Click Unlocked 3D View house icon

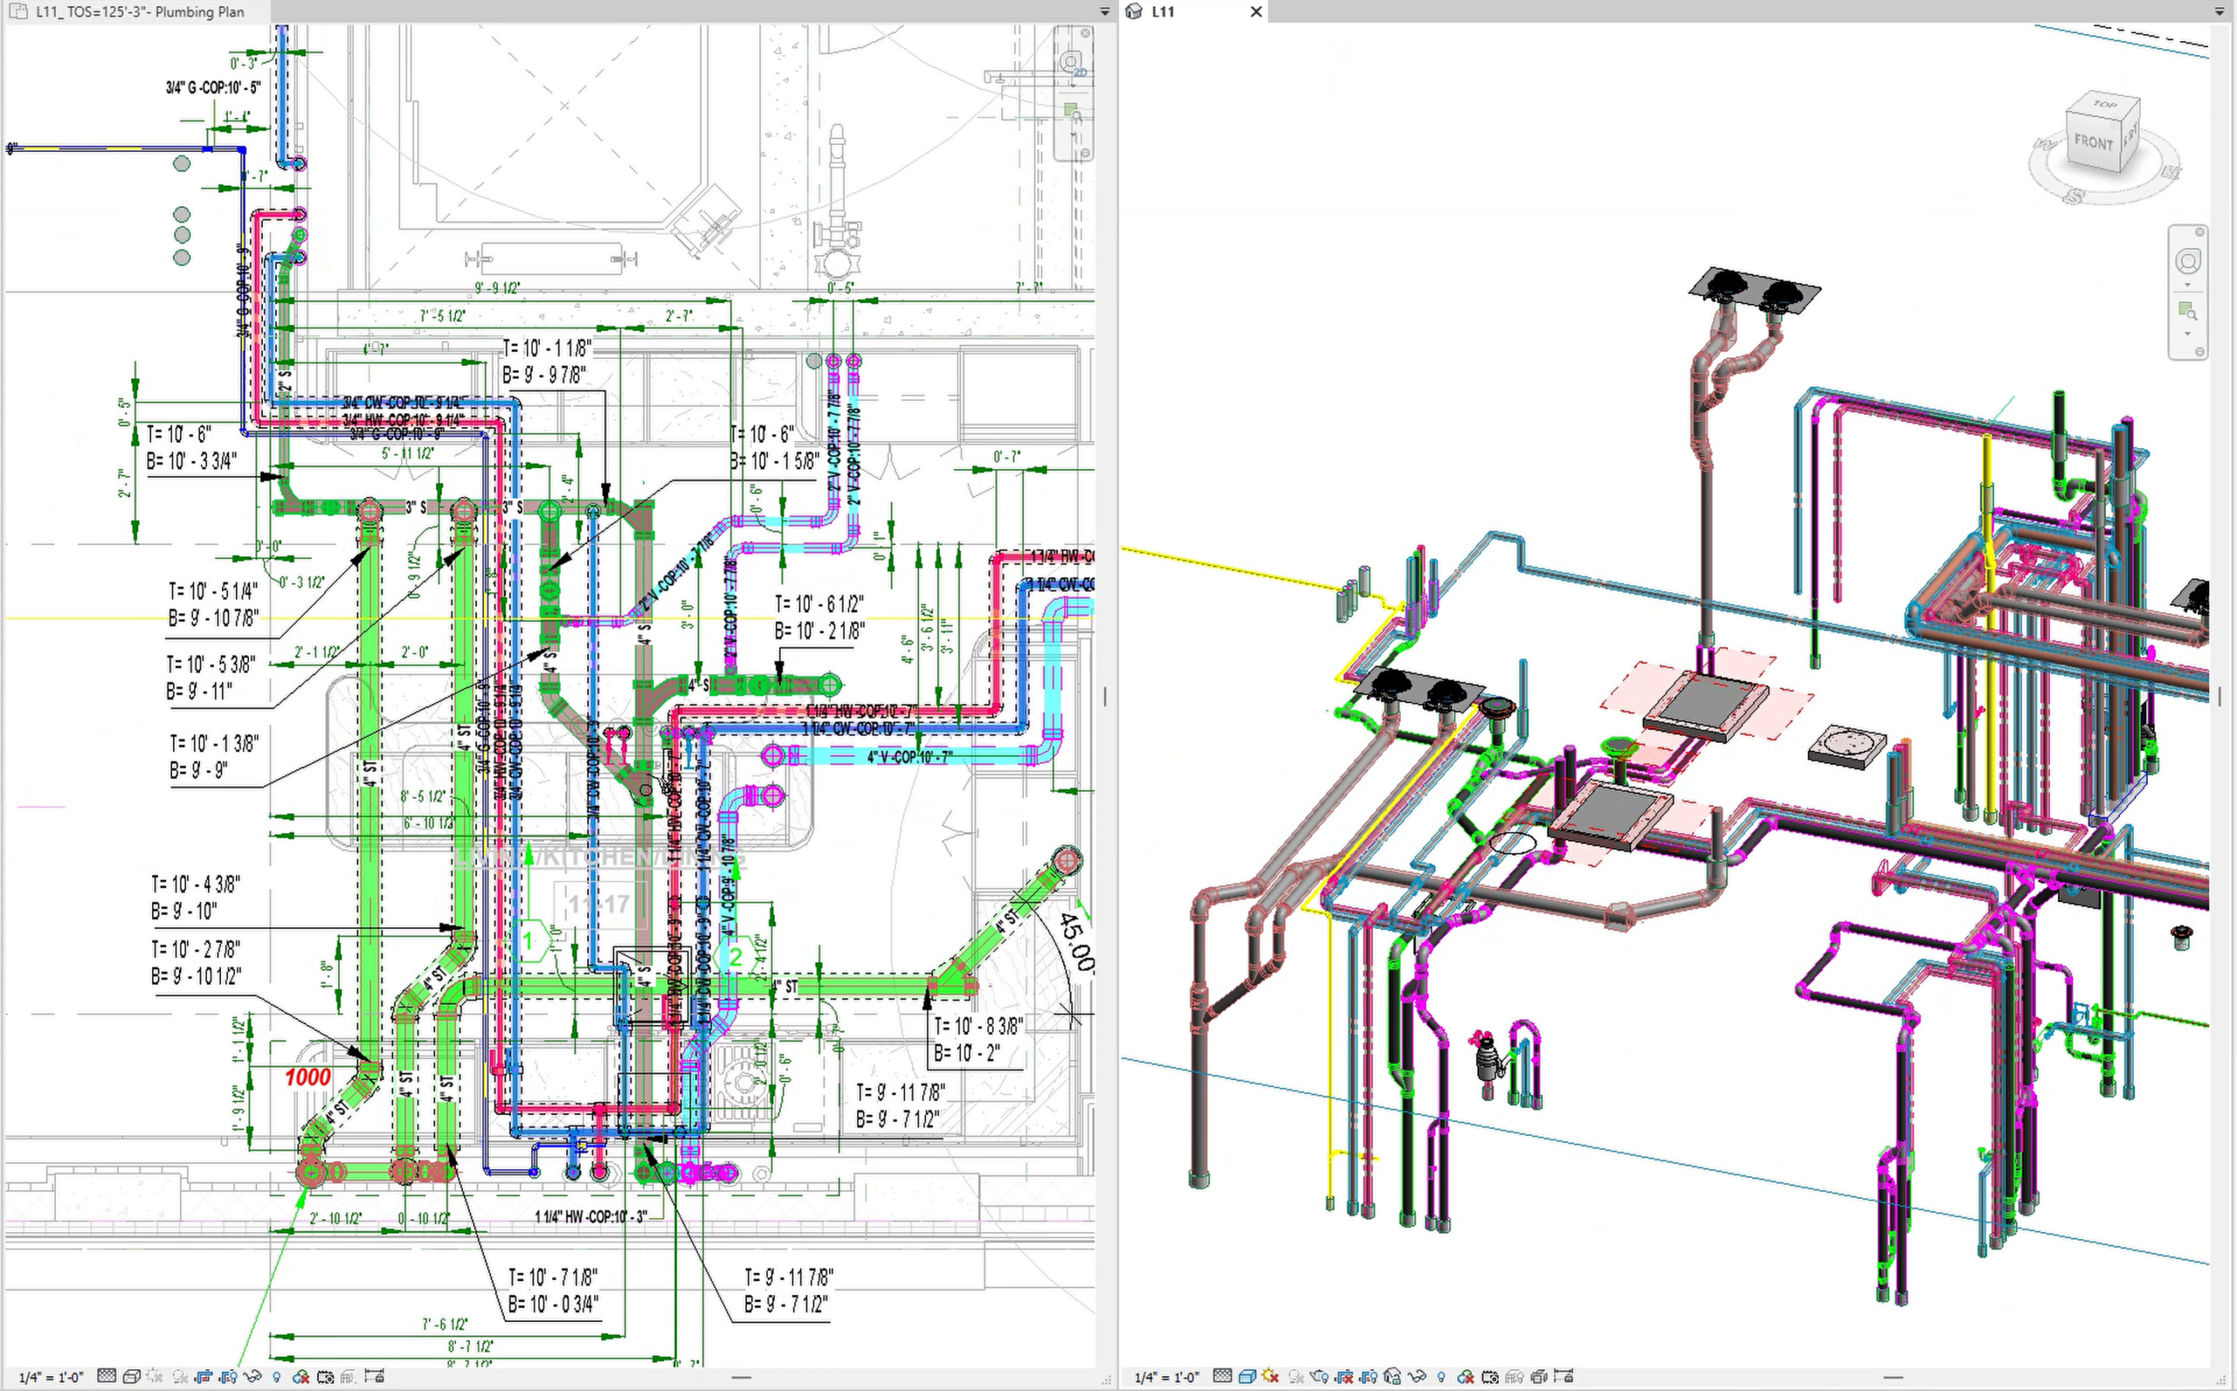pos(1393,1377)
